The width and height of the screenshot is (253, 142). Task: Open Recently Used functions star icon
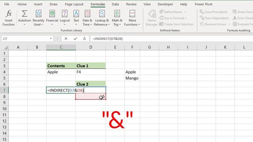pos(38,13)
